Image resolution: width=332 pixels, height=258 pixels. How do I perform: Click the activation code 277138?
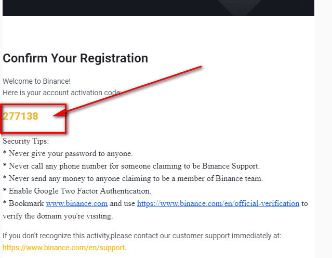[x=21, y=116]
